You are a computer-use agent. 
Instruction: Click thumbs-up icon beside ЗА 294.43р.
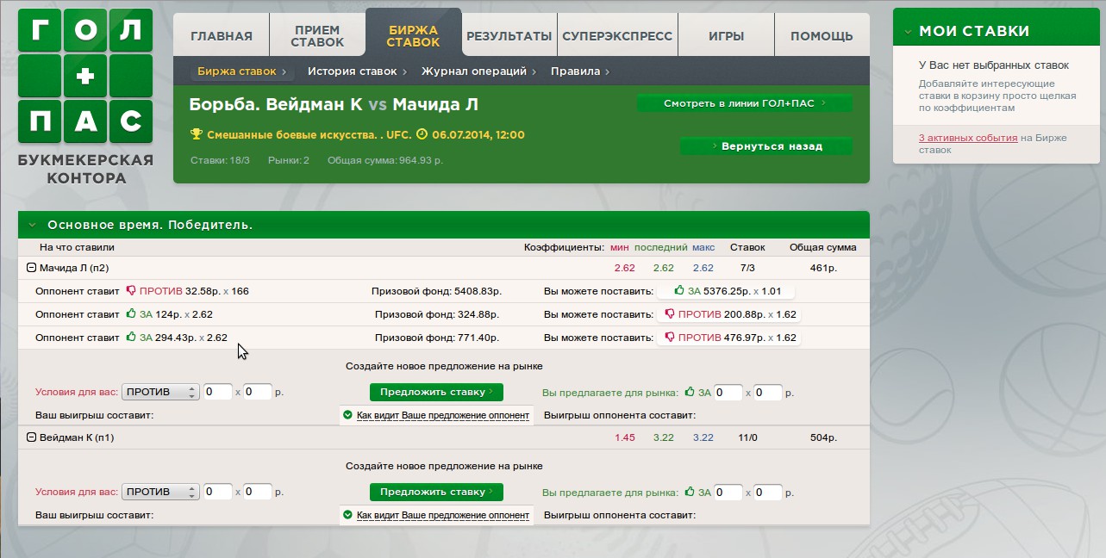(x=131, y=338)
